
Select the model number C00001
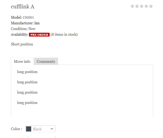pos(28,17)
